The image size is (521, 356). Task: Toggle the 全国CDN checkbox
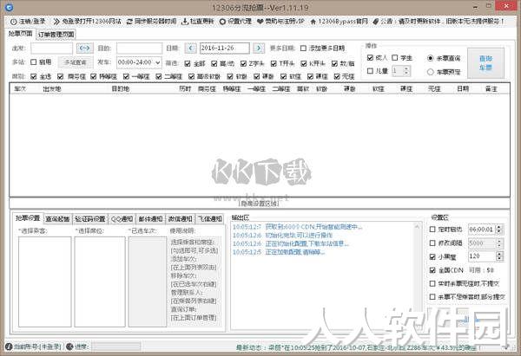click(x=432, y=270)
